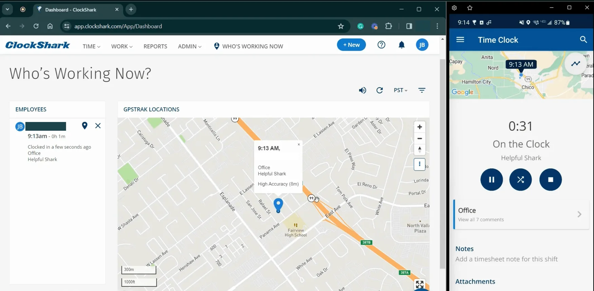Click the GPSTRAK LOCATIONS header

151,109
